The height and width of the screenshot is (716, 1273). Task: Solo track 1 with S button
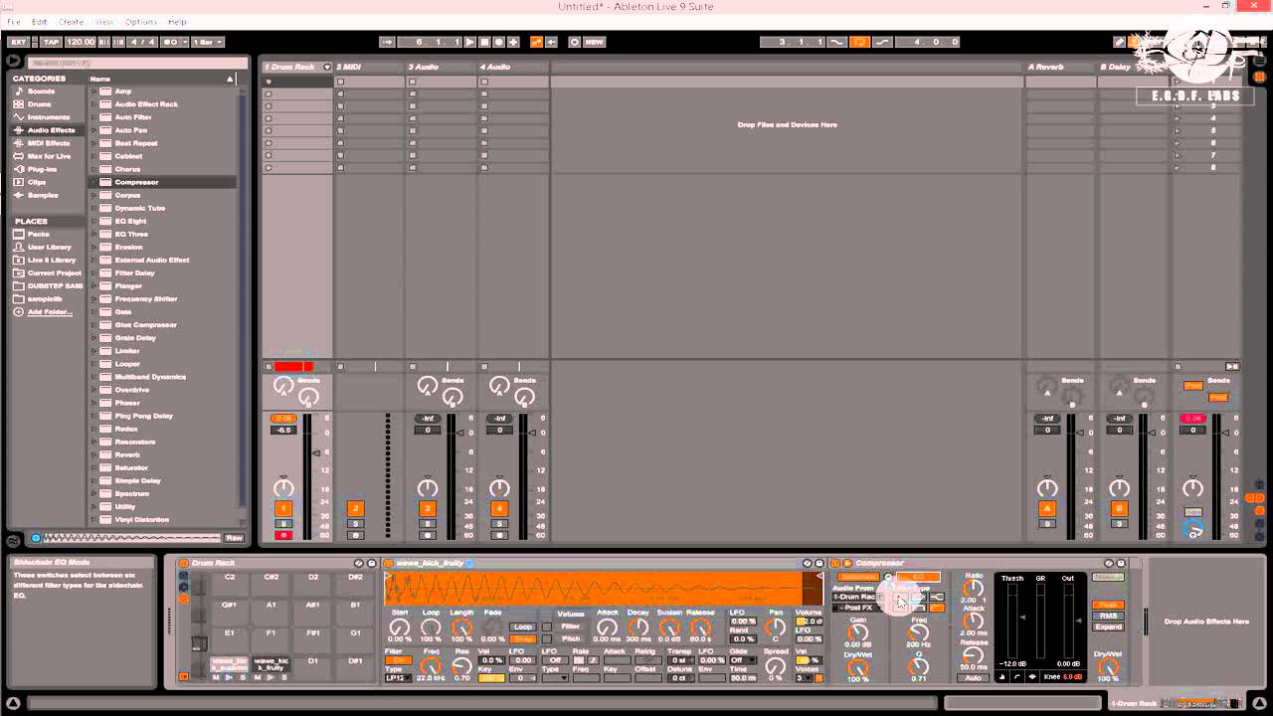tap(283, 523)
